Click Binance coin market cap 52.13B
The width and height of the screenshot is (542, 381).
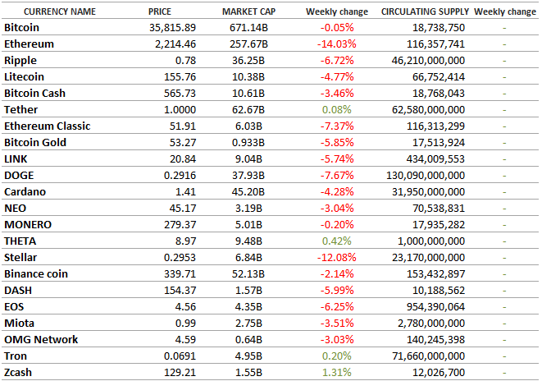pos(248,274)
